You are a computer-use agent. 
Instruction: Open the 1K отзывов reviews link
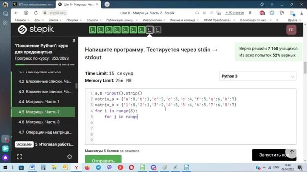point(235,13)
